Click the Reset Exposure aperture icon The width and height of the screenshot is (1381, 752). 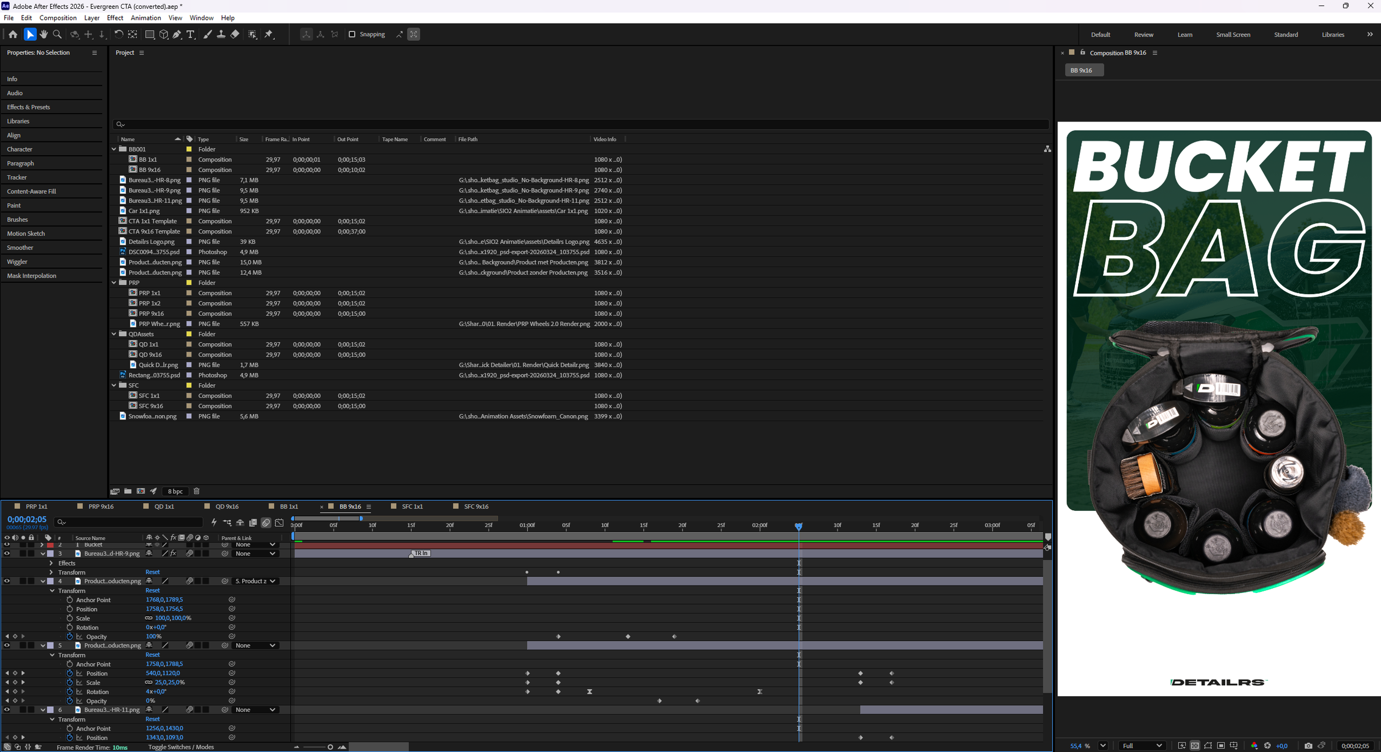tap(1268, 746)
